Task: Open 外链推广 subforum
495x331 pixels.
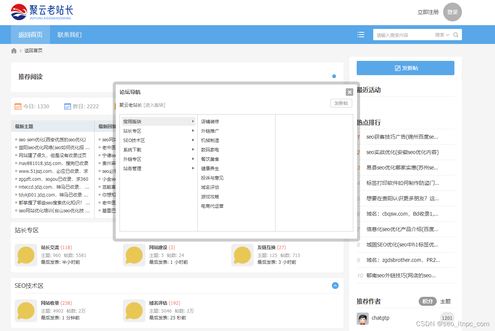Action: pyautogui.click(x=210, y=131)
